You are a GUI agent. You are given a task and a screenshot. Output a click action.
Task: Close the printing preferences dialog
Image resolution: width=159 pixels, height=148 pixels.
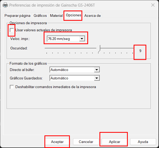(153, 5)
